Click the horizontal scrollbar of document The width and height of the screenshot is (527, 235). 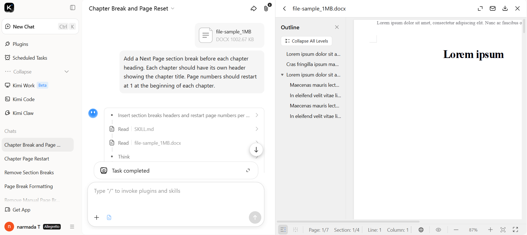tap(348, 221)
